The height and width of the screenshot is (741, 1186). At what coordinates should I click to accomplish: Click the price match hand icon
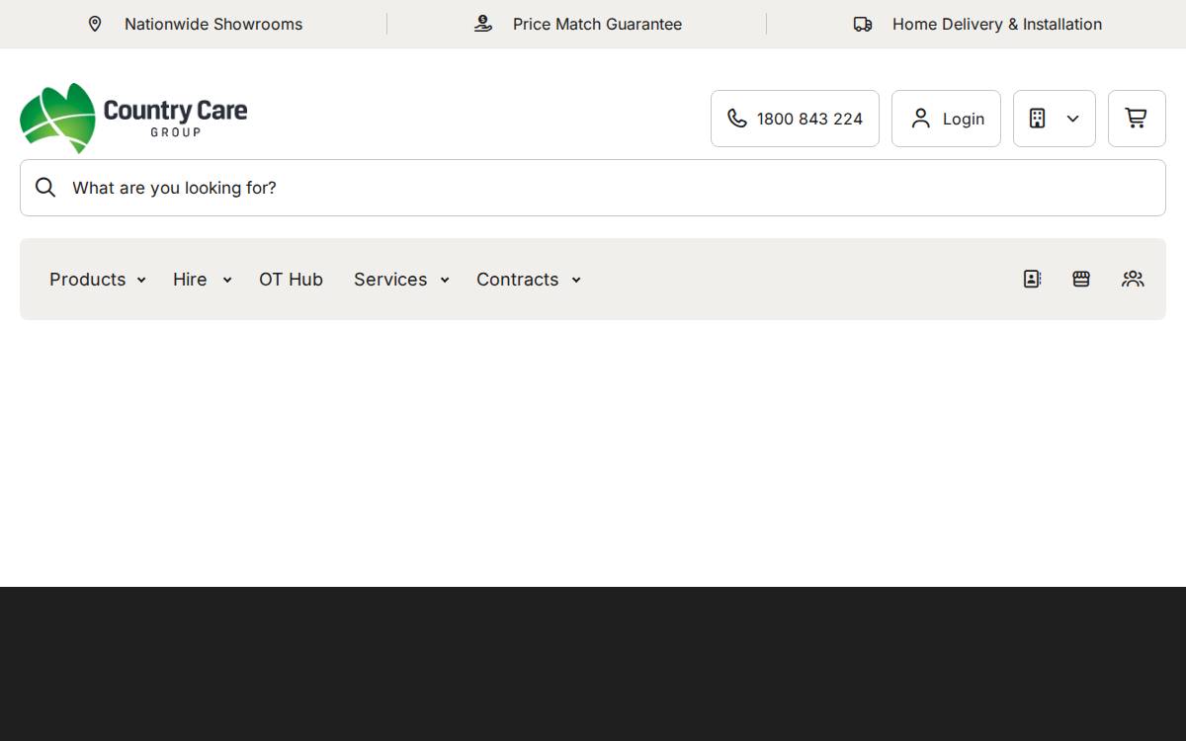coord(482,24)
